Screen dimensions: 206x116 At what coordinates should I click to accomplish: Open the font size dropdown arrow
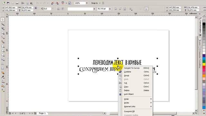(110, 9)
